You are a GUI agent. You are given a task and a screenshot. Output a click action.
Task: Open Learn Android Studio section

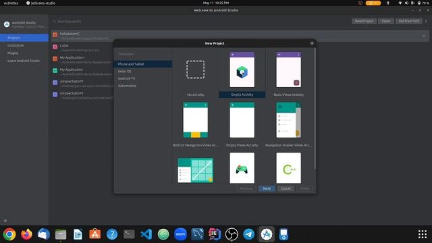tap(24, 61)
